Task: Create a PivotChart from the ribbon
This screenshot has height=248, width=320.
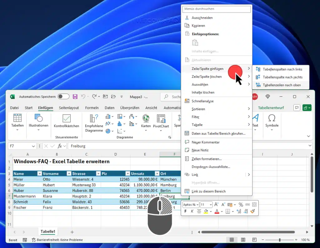Action: pos(161,122)
